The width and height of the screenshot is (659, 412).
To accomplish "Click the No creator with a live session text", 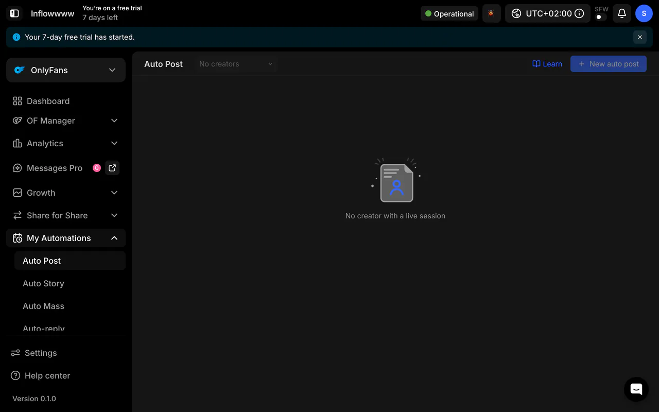I will (395, 216).
